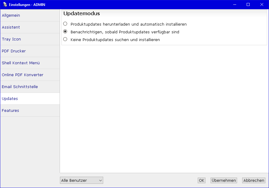Cancel with the Abbrechen button
Image resolution: width=269 pixels, height=188 pixels.
click(x=253, y=180)
